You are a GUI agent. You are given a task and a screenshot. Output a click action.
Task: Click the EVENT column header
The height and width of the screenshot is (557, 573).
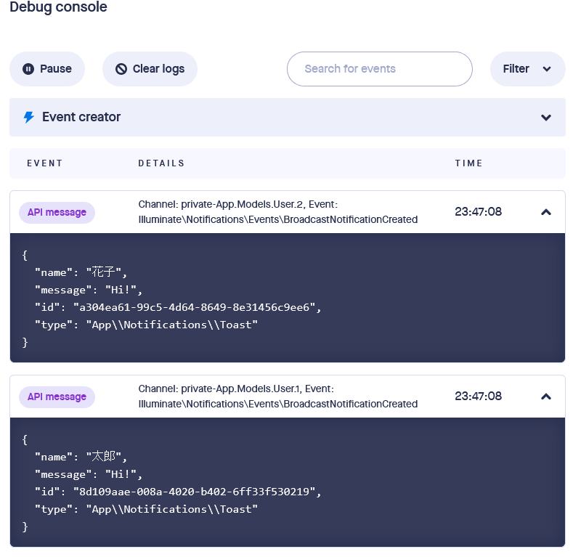point(45,163)
